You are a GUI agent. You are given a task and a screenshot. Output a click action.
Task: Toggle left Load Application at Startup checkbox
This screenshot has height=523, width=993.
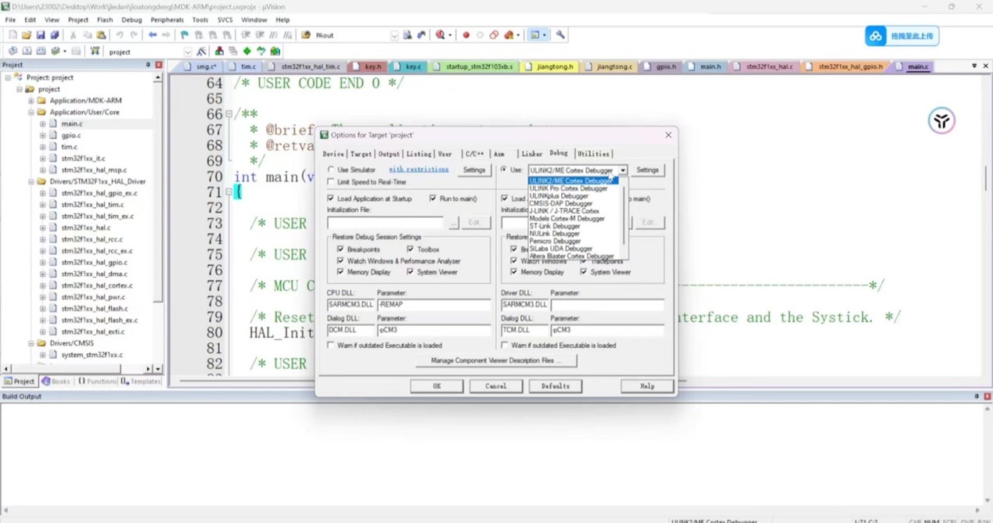(332, 199)
